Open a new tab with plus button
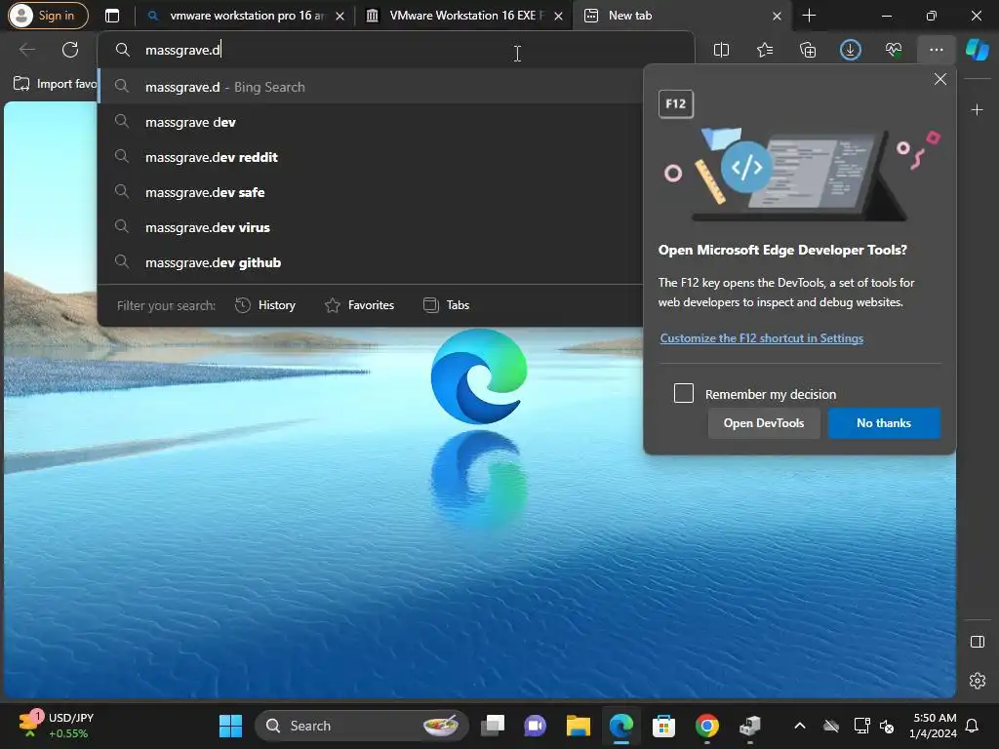 [x=809, y=16]
